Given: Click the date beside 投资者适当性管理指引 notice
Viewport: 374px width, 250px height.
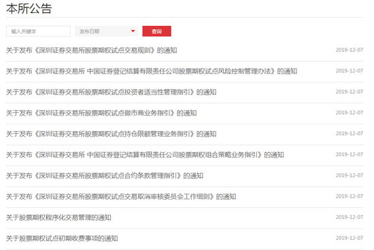Looking at the screenshot, I should coord(350,92).
